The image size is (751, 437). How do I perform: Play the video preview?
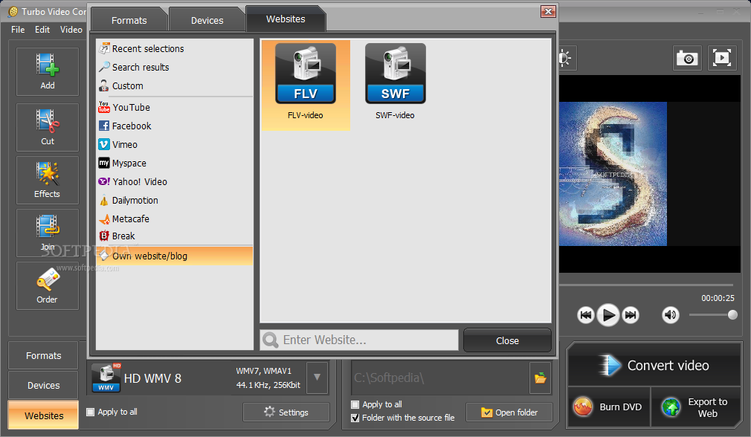tap(607, 315)
